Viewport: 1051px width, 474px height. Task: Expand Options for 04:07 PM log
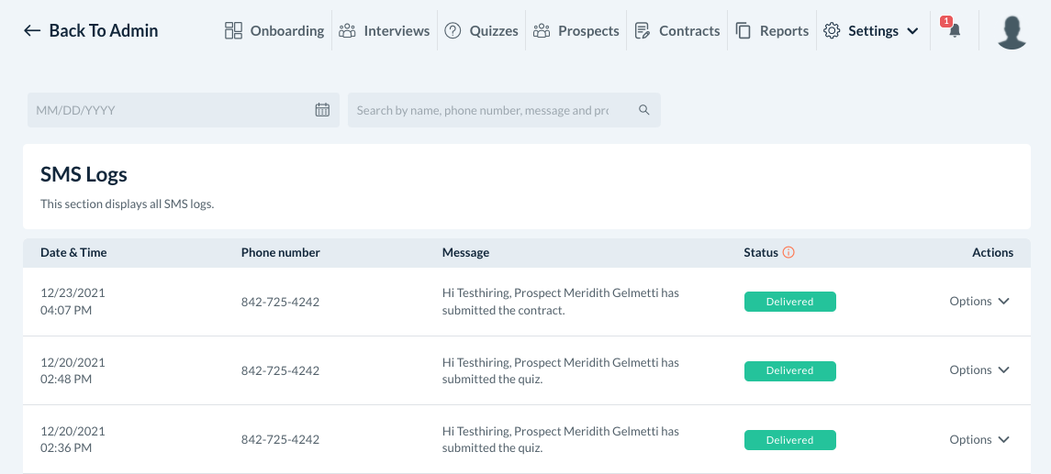tap(979, 302)
